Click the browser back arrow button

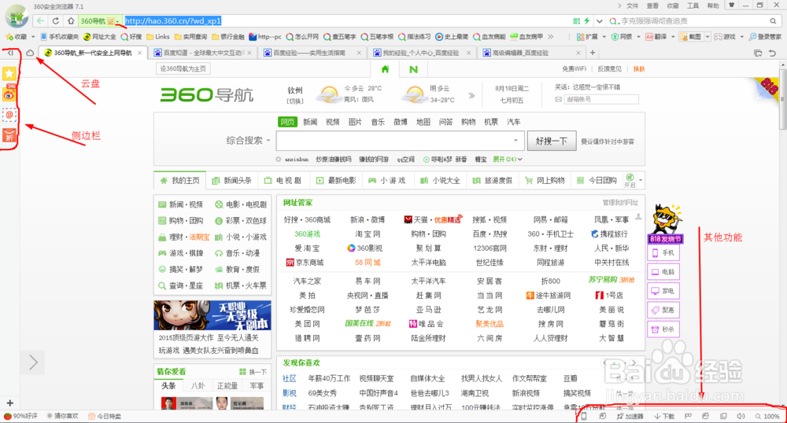click(x=40, y=21)
